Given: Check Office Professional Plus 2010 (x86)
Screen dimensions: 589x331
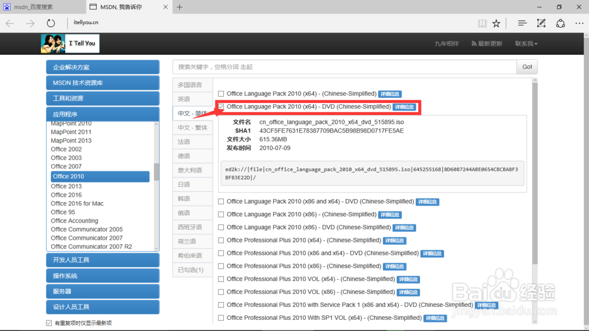Looking at the screenshot, I should (x=221, y=266).
